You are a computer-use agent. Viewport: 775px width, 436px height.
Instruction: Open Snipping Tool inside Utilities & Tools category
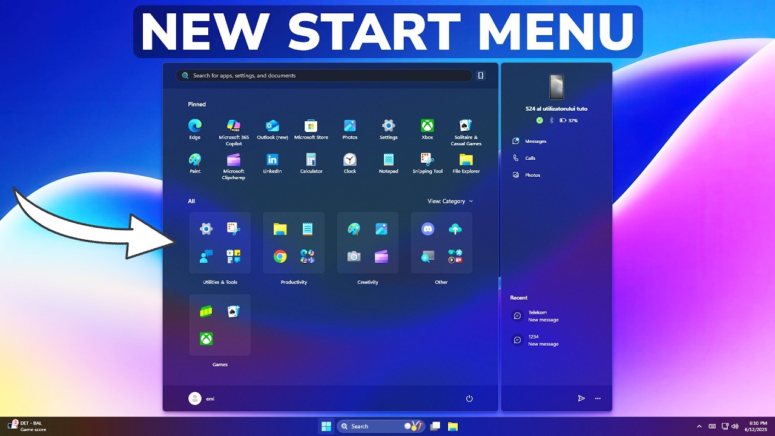[234, 228]
